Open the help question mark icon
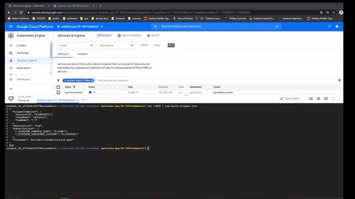 [337, 27]
